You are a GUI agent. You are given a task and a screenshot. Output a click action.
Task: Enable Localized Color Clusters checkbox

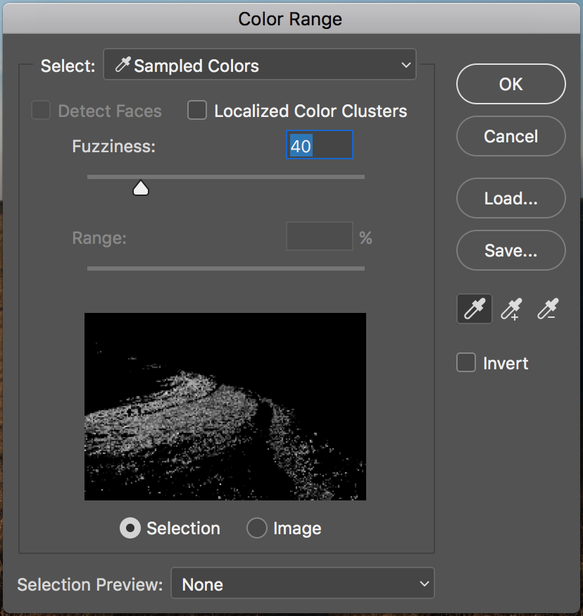click(197, 111)
